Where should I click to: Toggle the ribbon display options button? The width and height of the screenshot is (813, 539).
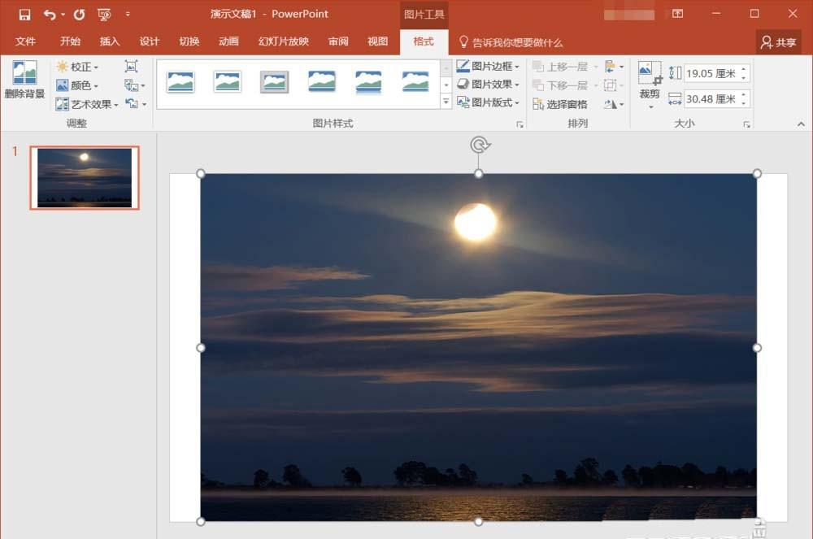point(678,14)
